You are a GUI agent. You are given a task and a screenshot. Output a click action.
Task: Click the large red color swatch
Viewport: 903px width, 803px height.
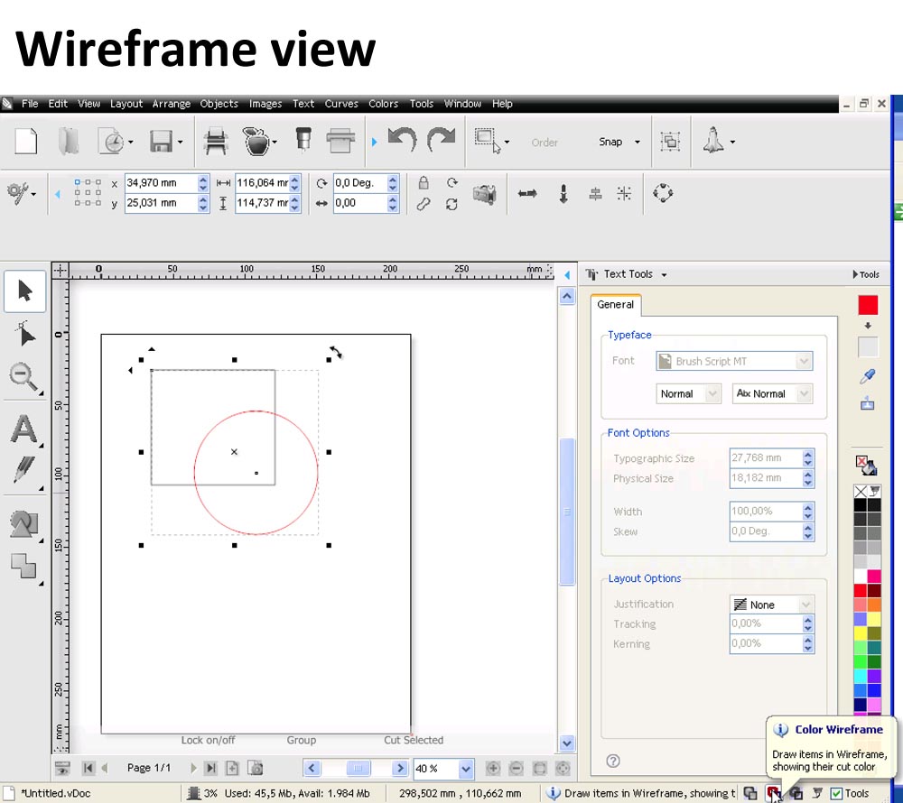pos(868,305)
